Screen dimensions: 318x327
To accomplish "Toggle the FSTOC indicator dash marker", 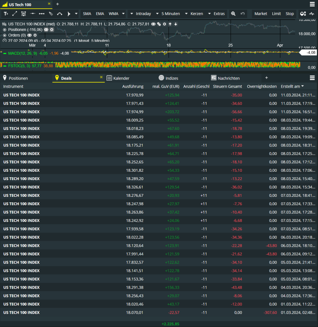I will coord(5,66).
